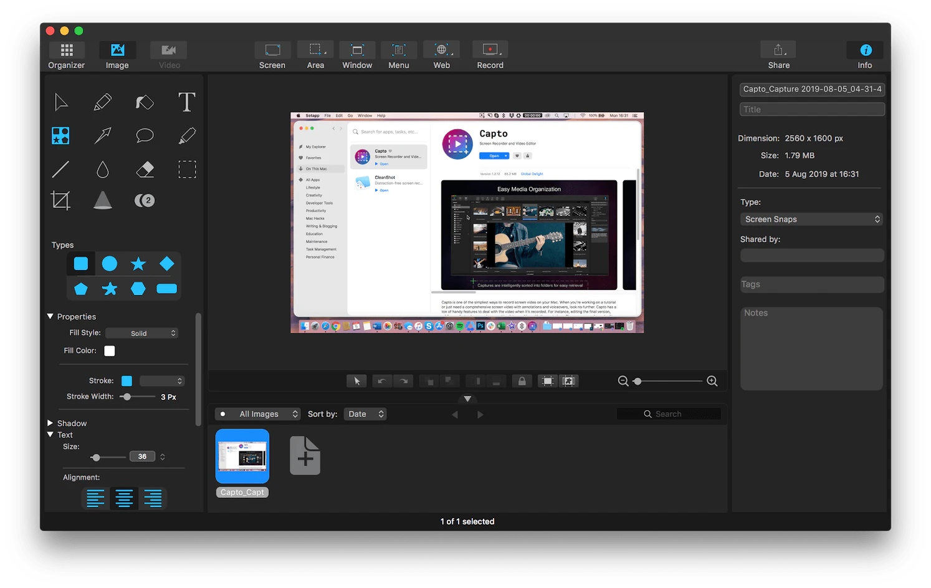Screen dimensions: 931x588
Task: Choose the Callout speech bubble tool
Action: [145, 135]
